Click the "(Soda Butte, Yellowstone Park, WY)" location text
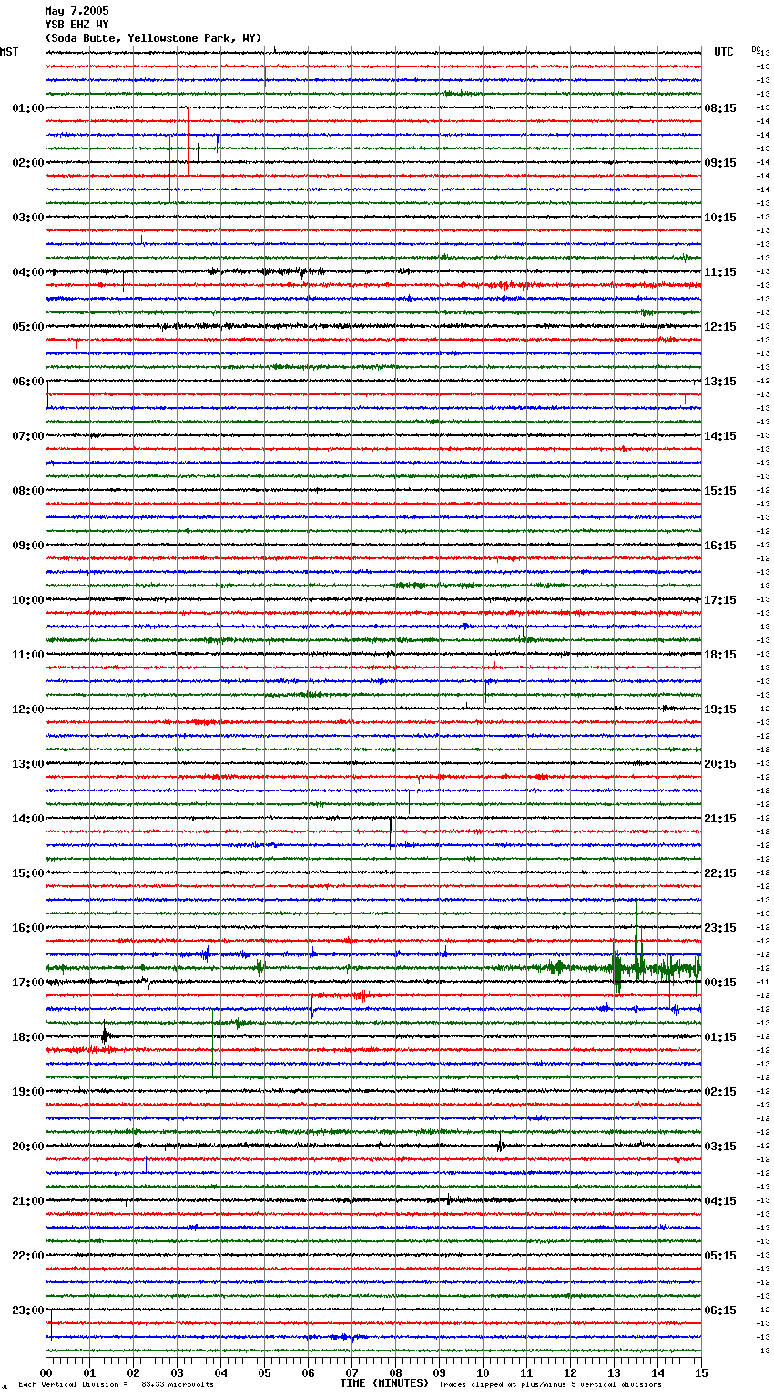Image resolution: width=774 pixels, height=1397 pixels. pyautogui.click(x=153, y=38)
